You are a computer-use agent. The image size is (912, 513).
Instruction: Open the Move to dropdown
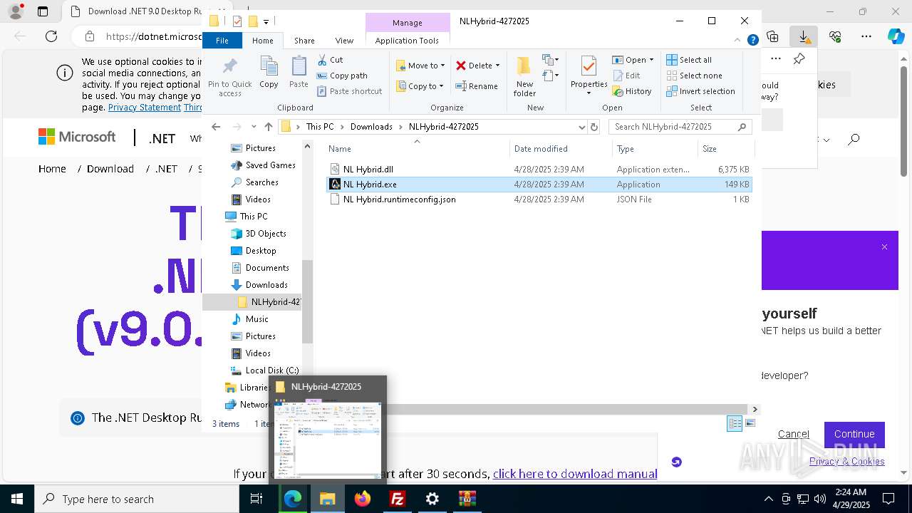coord(420,66)
